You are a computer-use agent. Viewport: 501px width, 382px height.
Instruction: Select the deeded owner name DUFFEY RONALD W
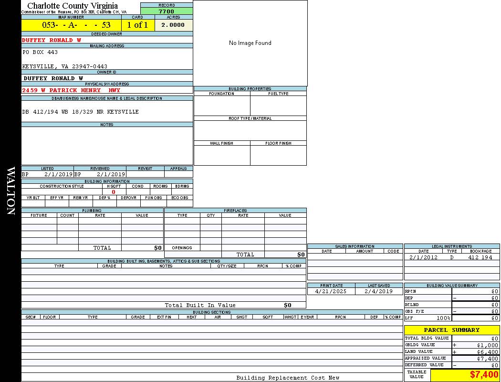[52, 40]
